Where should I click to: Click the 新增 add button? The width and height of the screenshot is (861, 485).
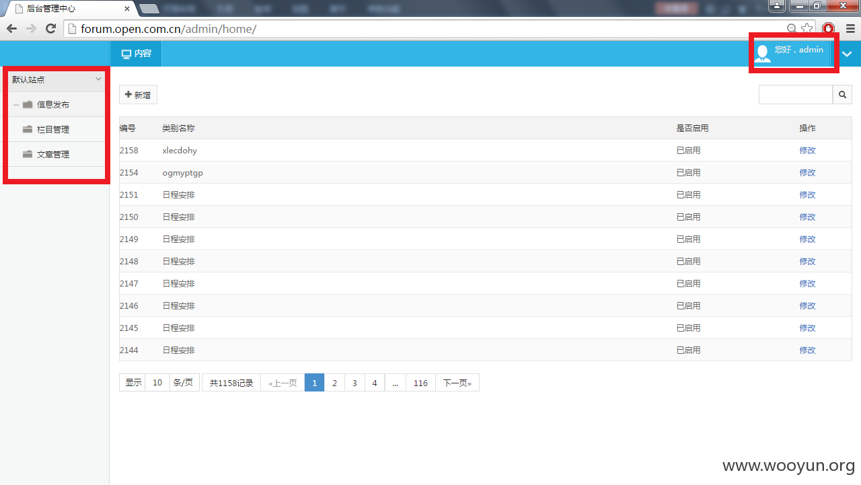click(x=138, y=95)
